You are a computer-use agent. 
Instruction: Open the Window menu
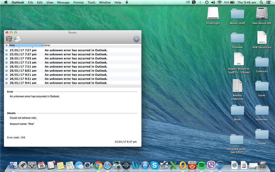click(105, 2)
